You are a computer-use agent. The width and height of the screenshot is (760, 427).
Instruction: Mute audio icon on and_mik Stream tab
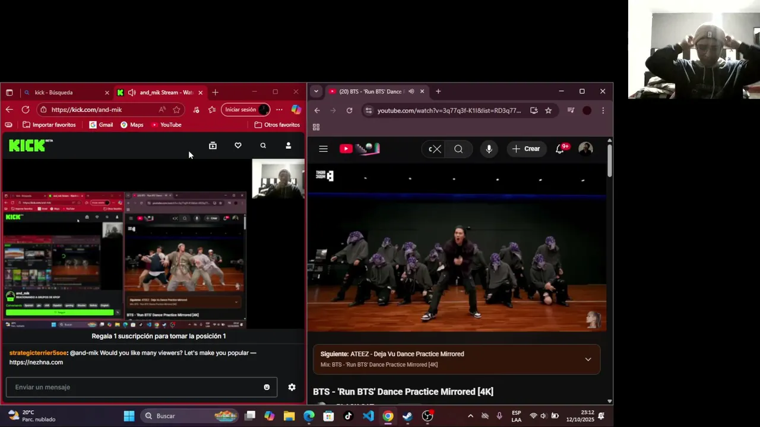132,93
